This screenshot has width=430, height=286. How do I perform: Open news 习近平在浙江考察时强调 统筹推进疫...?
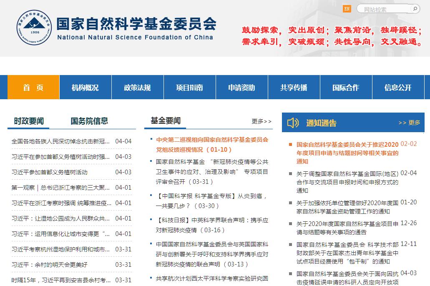[61, 203]
